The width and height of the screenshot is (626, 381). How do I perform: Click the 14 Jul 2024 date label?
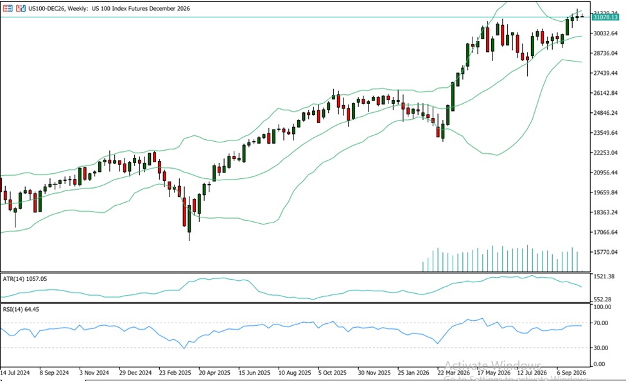coord(15,373)
